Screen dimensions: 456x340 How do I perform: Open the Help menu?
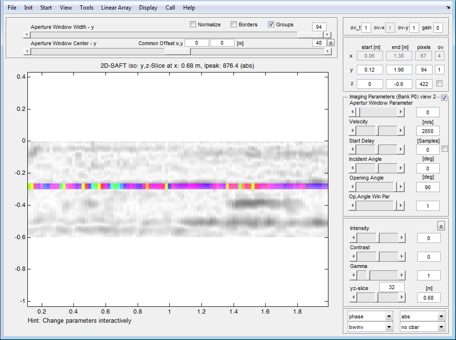click(189, 8)
